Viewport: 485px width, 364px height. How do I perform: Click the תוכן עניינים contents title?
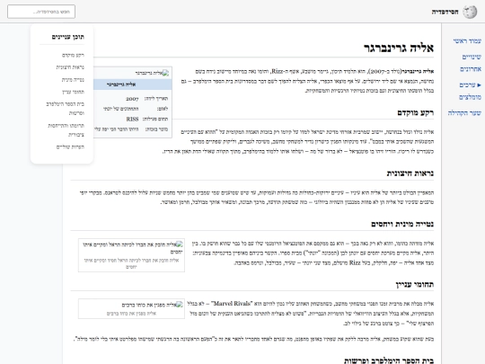coord(68,37)
